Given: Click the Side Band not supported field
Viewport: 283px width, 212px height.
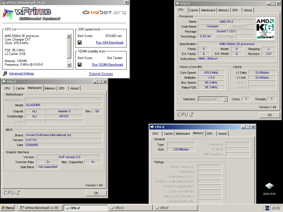Looking at the screenshot, I should pyautogui.click(x=48, y=167).
